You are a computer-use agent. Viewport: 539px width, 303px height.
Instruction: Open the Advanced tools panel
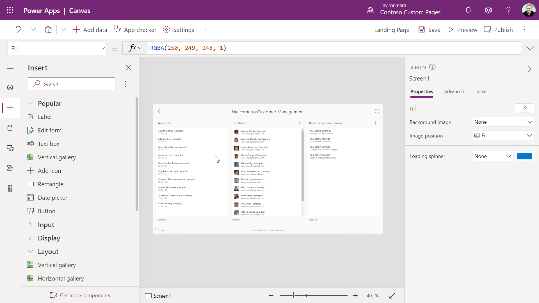pyautogui.click(x=10, y=189)
